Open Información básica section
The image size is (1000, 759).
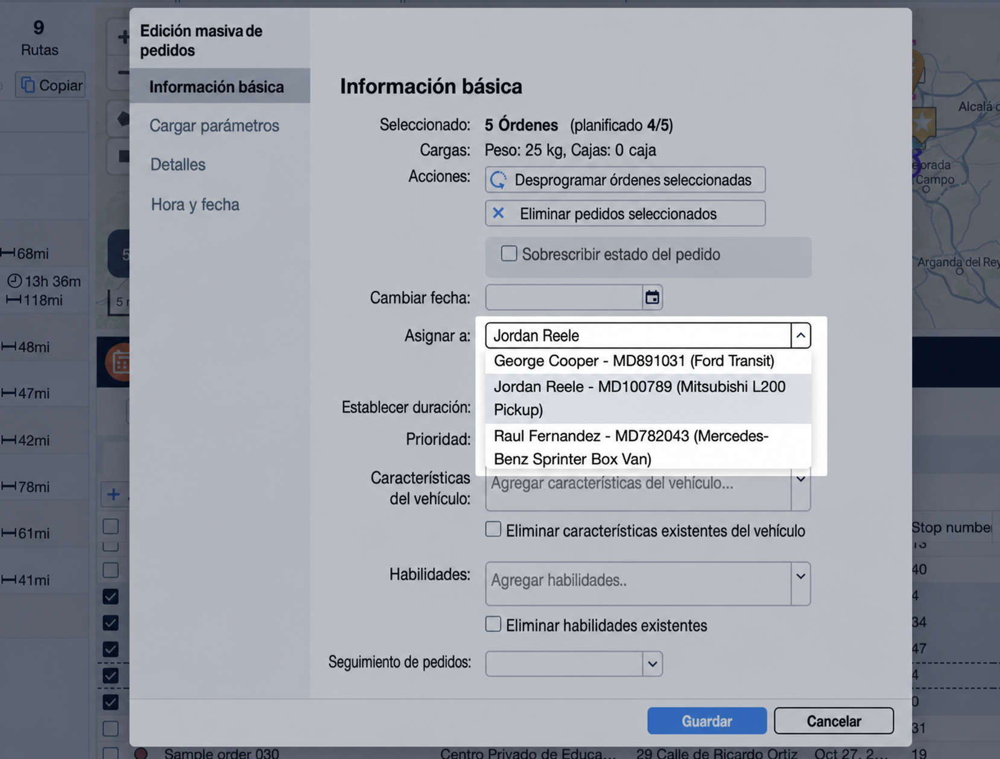point(220,86)
